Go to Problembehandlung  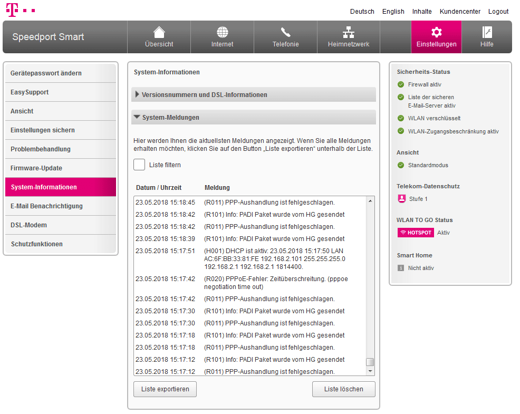(x=61, y=149)
